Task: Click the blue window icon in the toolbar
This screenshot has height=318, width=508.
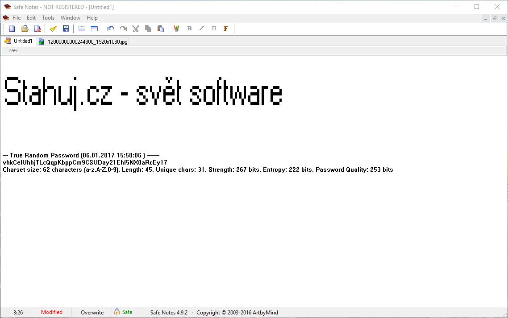Action: [x=94, y=29]
